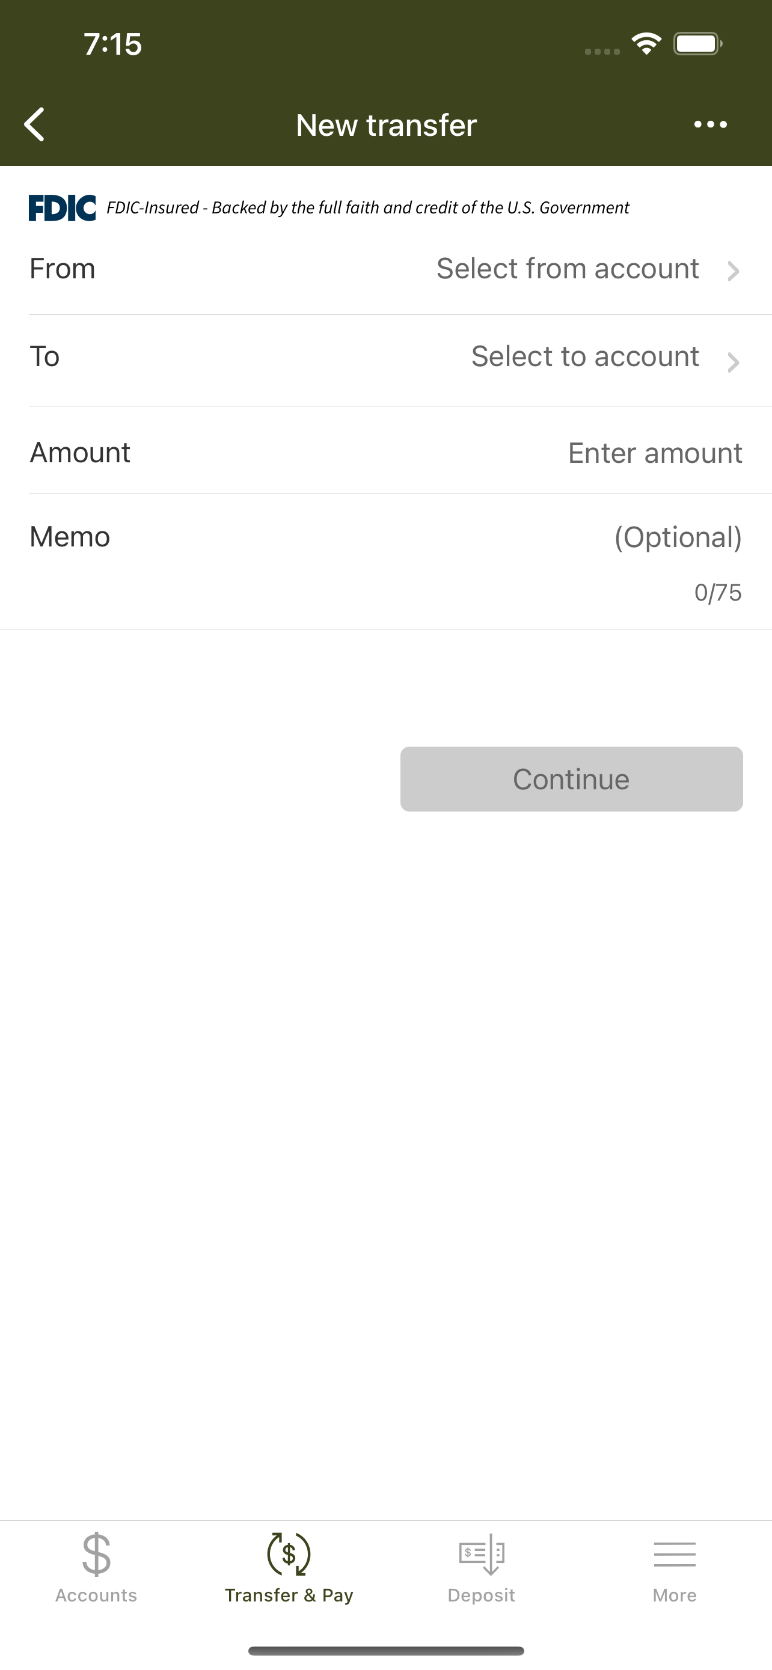Open the From account selector row
Viewport: 772px width, 1670px height.
[387, 270]
